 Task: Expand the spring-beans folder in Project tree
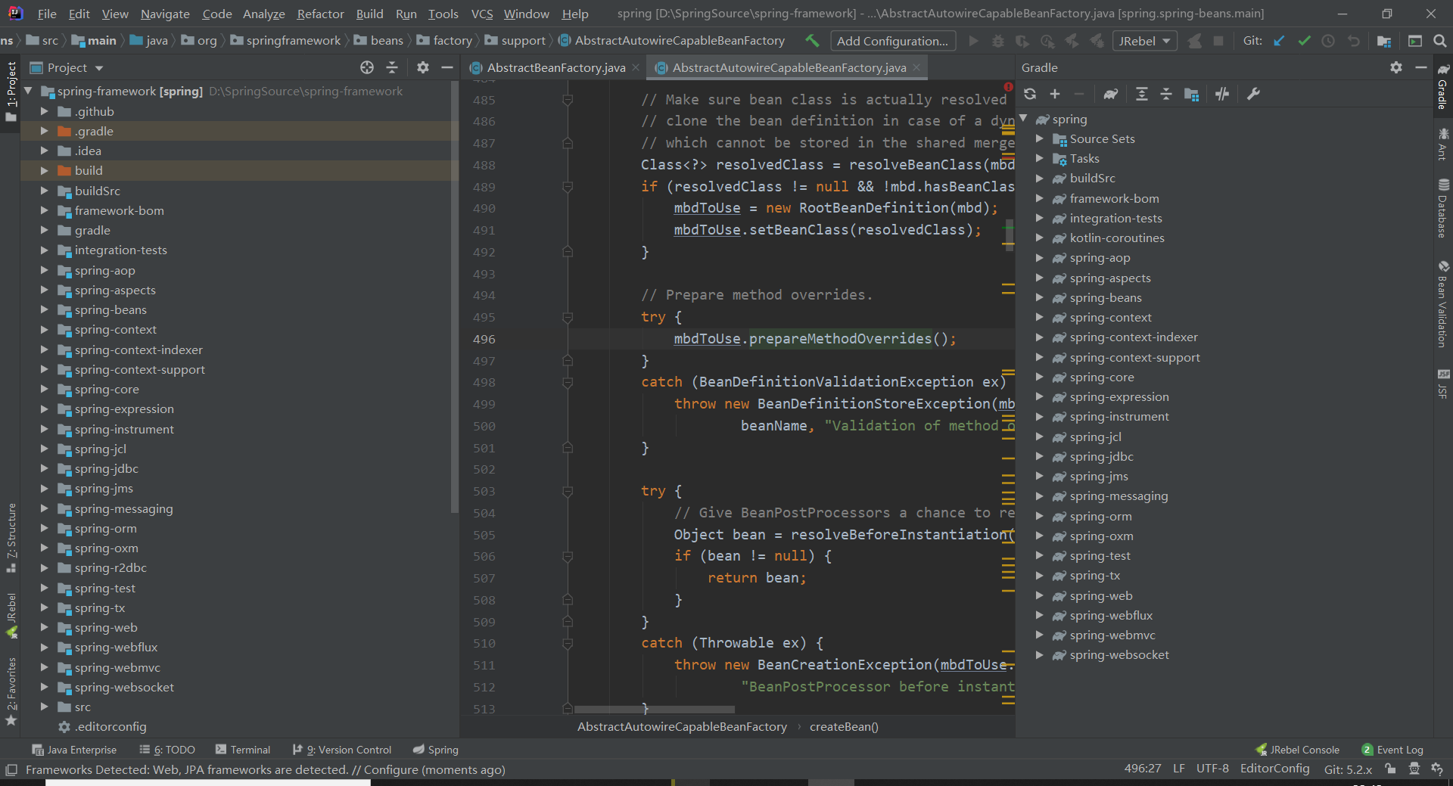click(x=44, y=309)
